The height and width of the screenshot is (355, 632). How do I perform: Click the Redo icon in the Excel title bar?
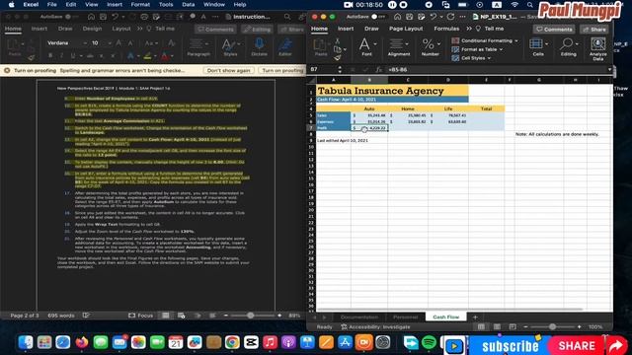click(450, 17)
